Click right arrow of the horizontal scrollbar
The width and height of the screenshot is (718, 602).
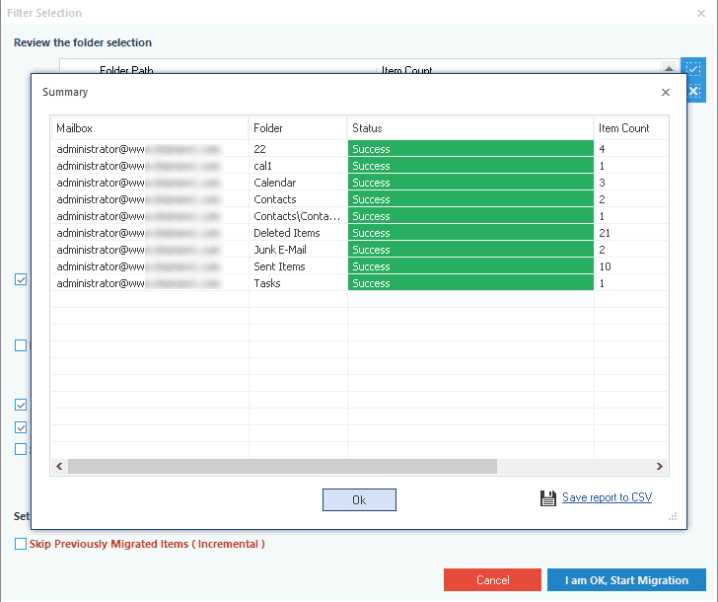(660, 467)
